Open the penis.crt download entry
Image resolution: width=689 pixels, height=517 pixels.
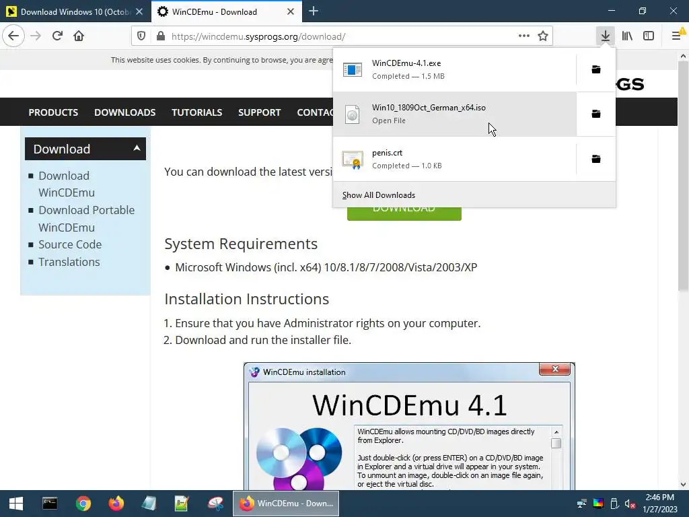coord(454,159)
